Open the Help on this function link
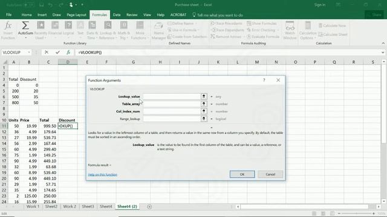The height and width of the screenshot is (217, 387). [102, 174]
